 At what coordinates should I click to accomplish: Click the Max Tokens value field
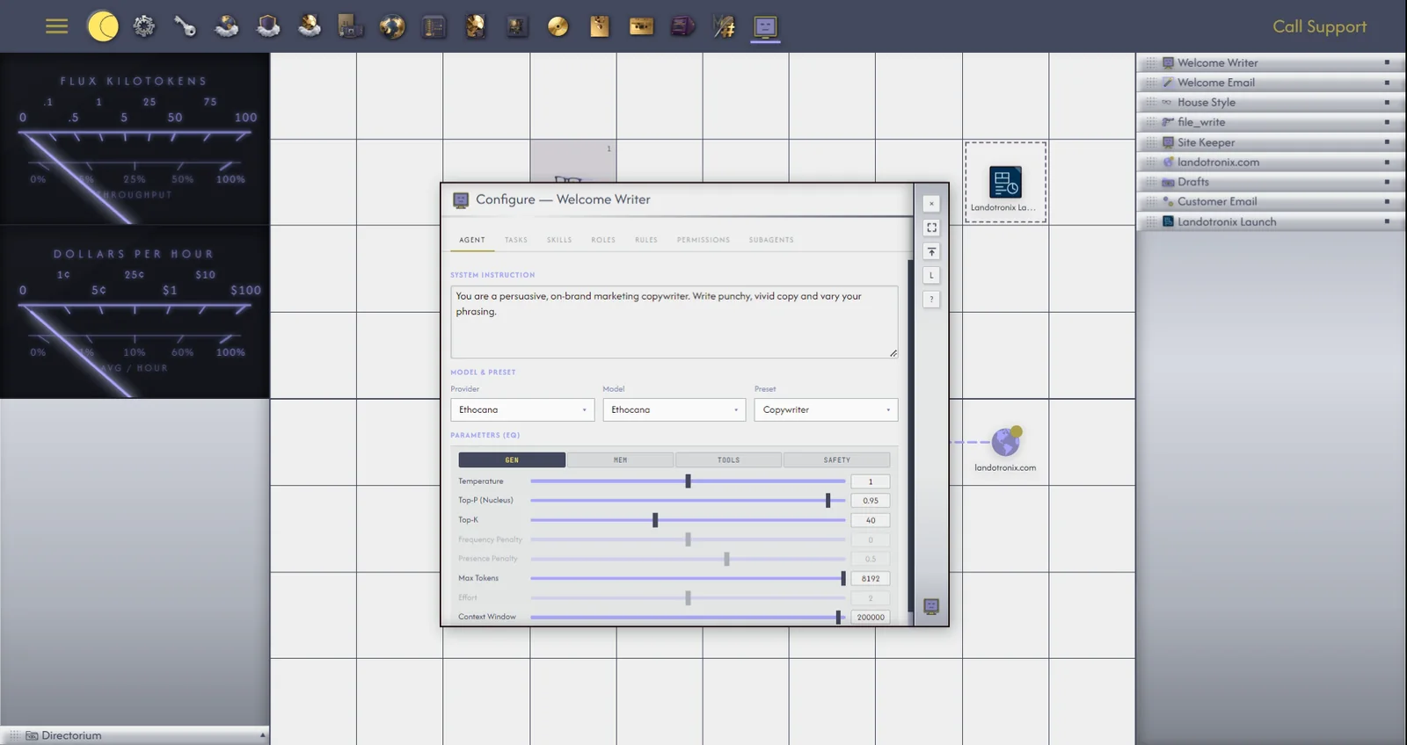tap(871, 578)
